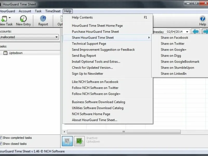Open Utilities Software Download Catalog
208x156 pixels.
pos(108,108)
